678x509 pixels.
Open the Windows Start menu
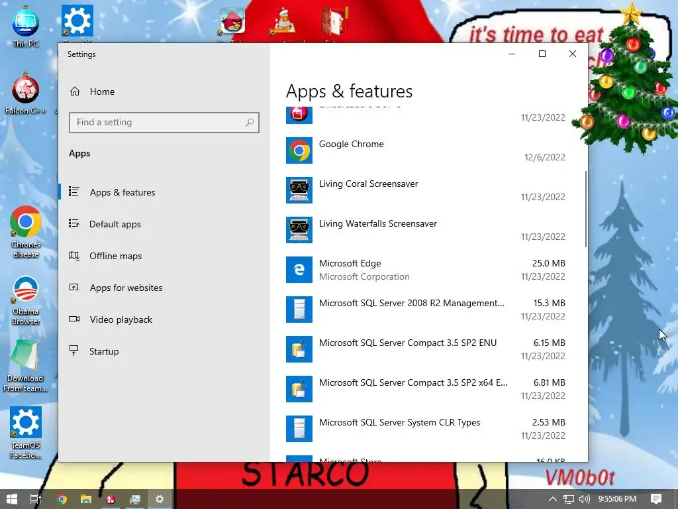(12, 499)
